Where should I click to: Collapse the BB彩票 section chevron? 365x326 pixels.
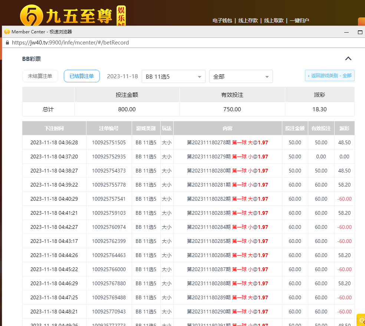[x=348, y=59]
